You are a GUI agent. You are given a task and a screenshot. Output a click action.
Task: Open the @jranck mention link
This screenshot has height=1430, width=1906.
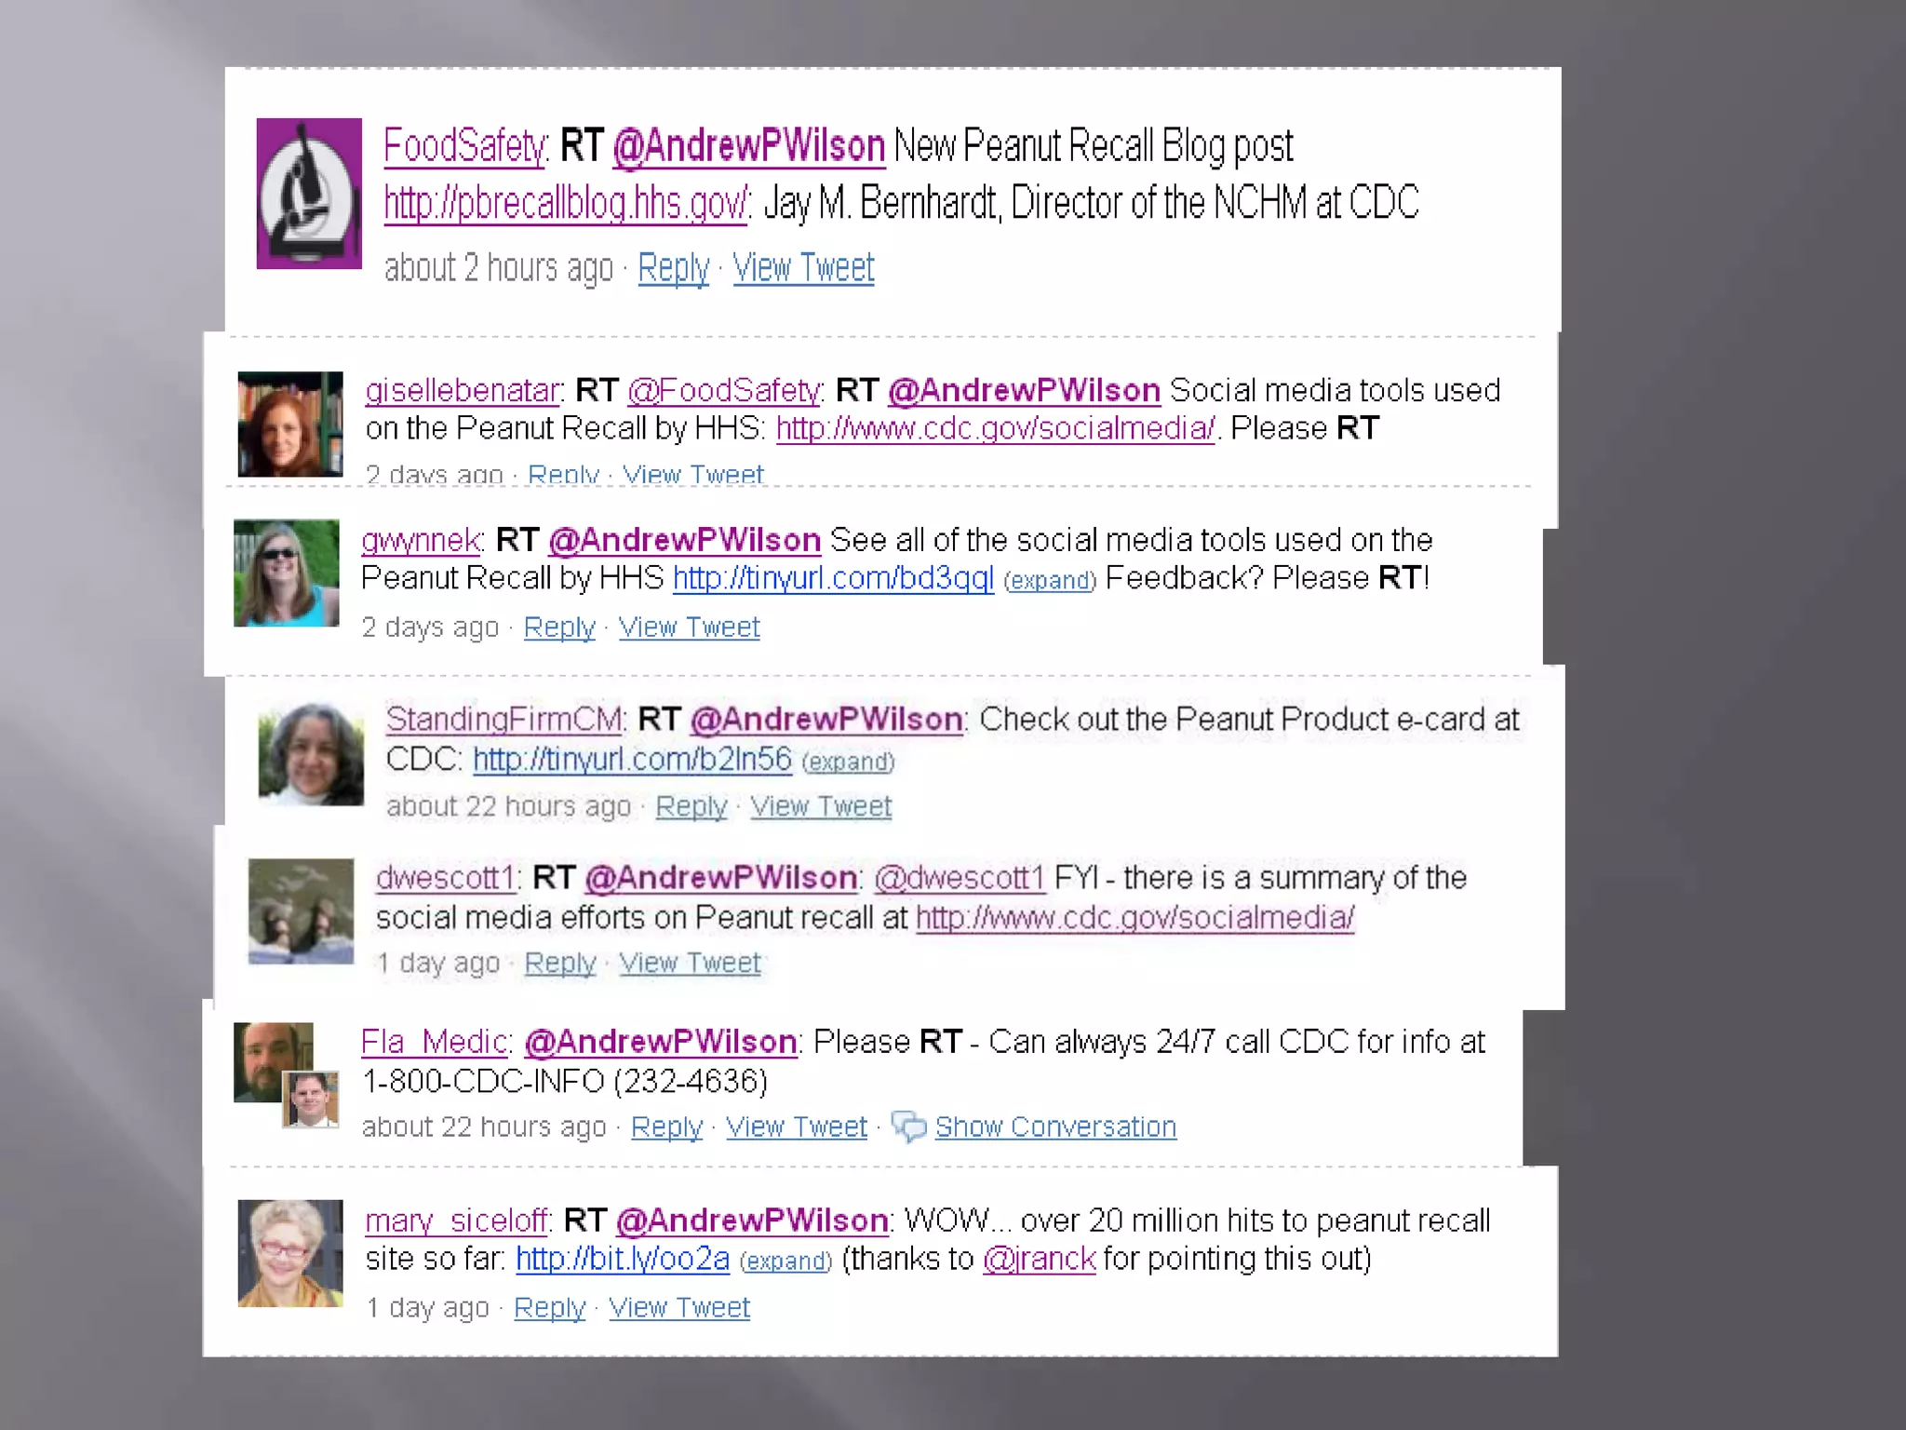click(1040, 1259)
